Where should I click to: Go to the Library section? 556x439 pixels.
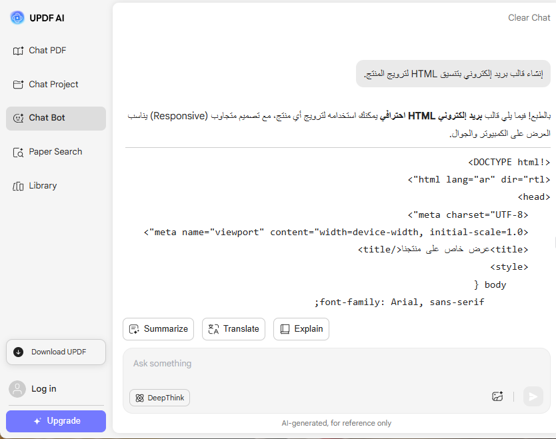(x=56, y=186)
